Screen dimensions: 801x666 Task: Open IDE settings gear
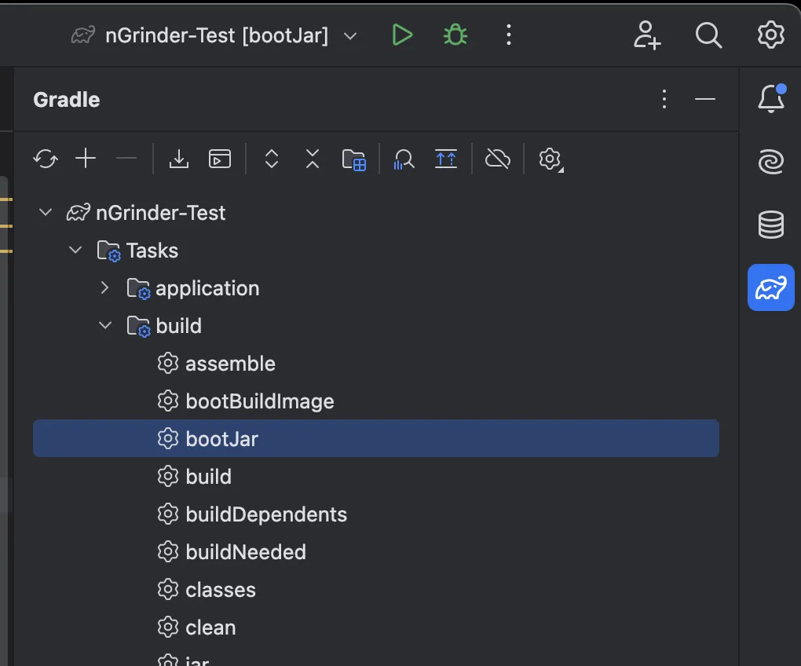click(771, 35)
